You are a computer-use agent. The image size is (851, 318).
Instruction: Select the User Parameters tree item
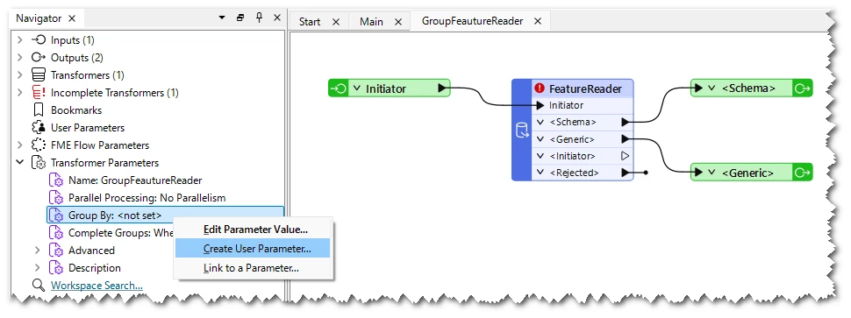tap(88, 128)
